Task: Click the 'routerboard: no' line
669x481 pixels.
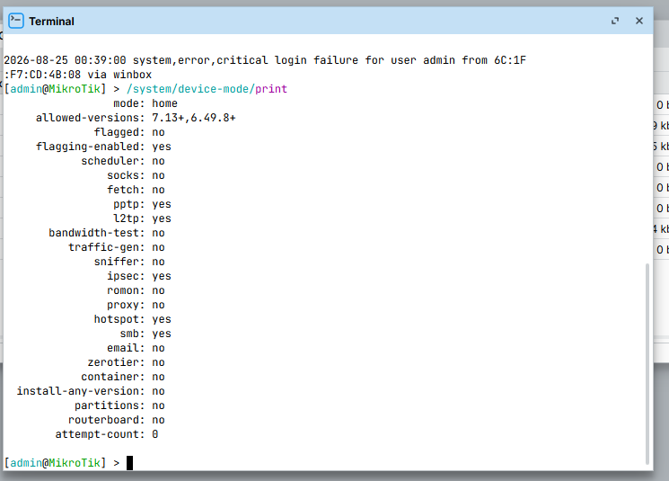Action: pos(117,420)
